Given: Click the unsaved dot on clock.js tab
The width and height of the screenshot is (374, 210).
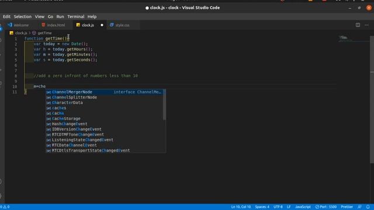Looking at the screenshot, I should click(x=102, y=25).
